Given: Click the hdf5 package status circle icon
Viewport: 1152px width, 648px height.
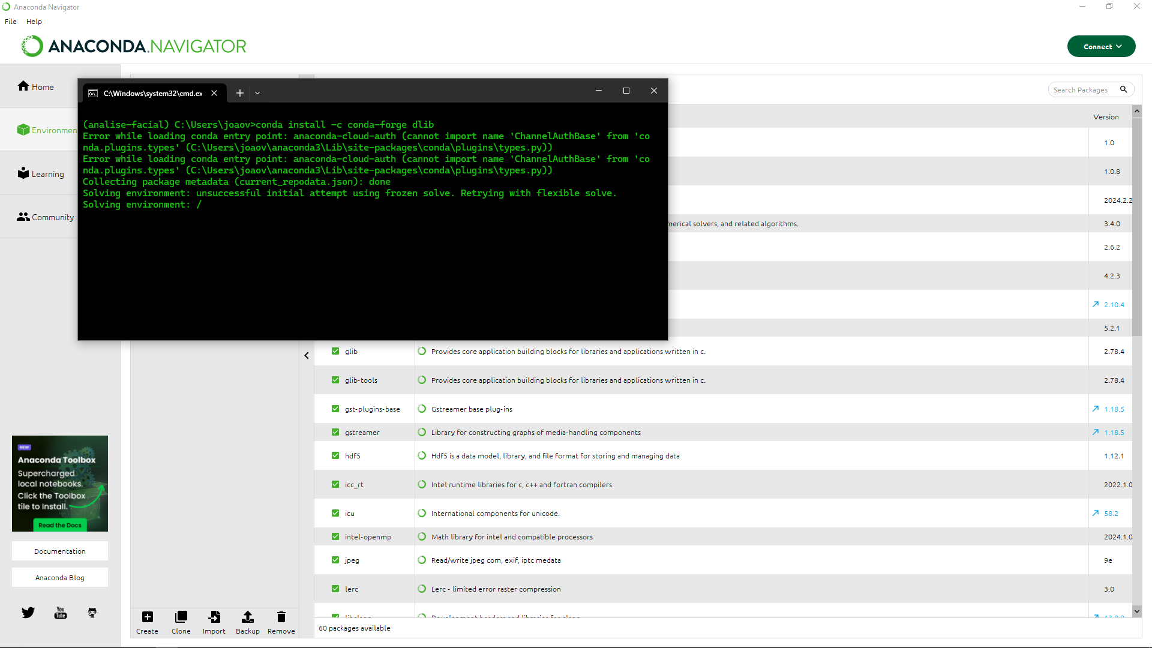Looking at the screenshot, I should pyautogui.click(x=422, y=456).
